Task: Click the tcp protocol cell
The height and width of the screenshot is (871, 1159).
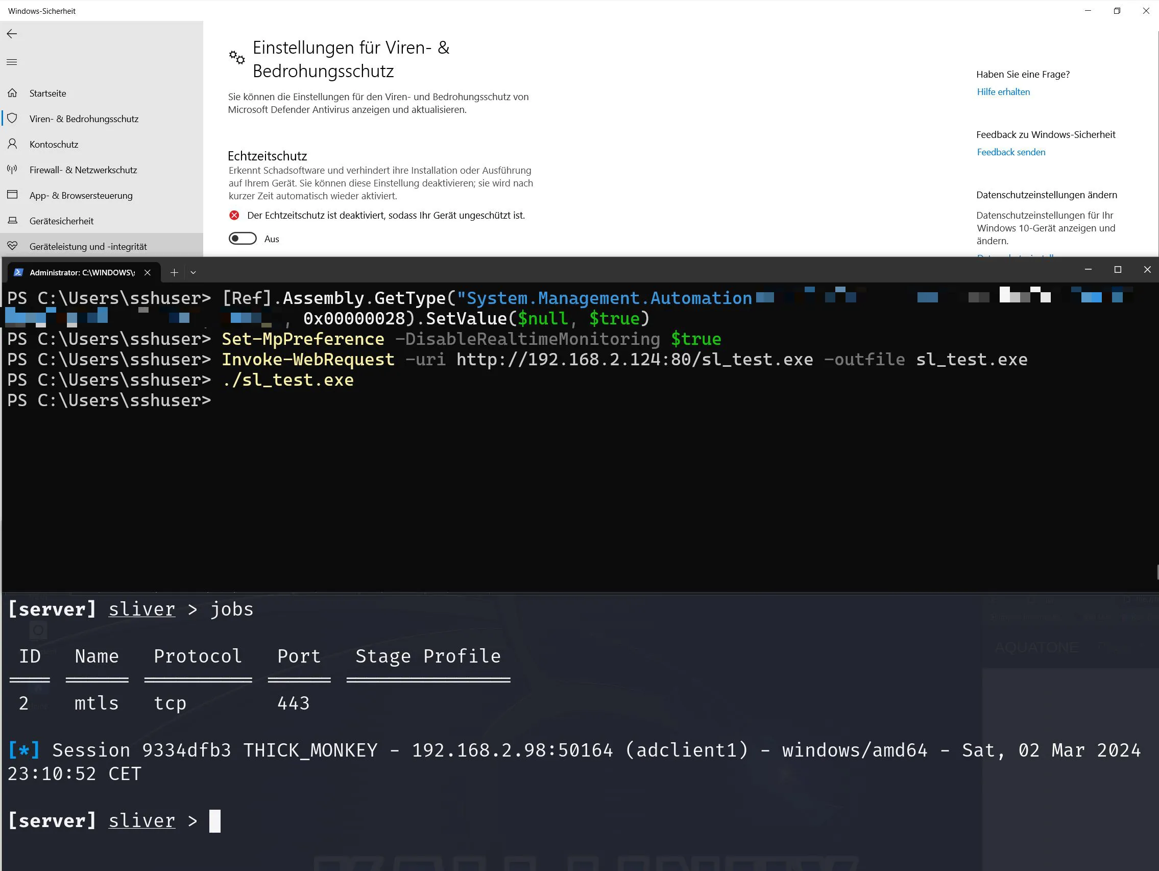Action: click(x=170, y=703)
